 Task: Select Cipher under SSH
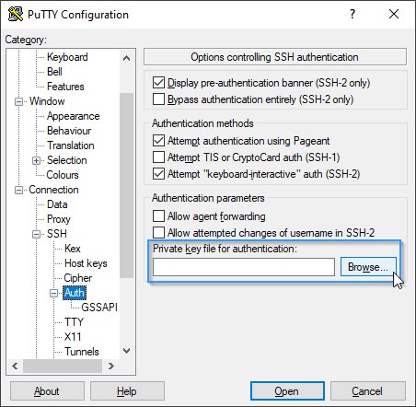coord(77,278)
